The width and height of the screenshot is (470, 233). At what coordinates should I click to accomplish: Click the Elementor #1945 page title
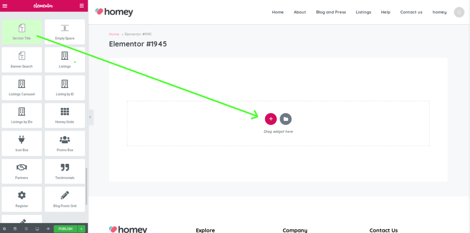[x=138, y=44]
